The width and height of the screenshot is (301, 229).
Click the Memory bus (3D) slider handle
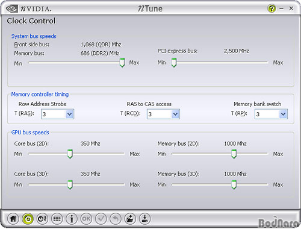[234, 185]
